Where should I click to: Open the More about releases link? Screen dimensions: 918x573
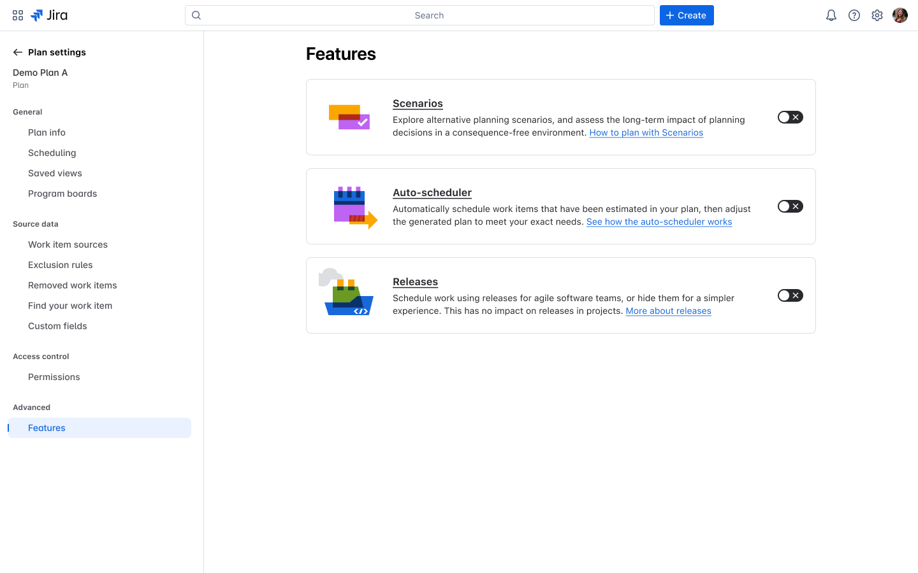(x=668, y=311)
